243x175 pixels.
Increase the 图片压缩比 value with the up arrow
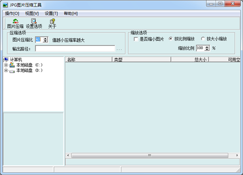click(45, 38)
